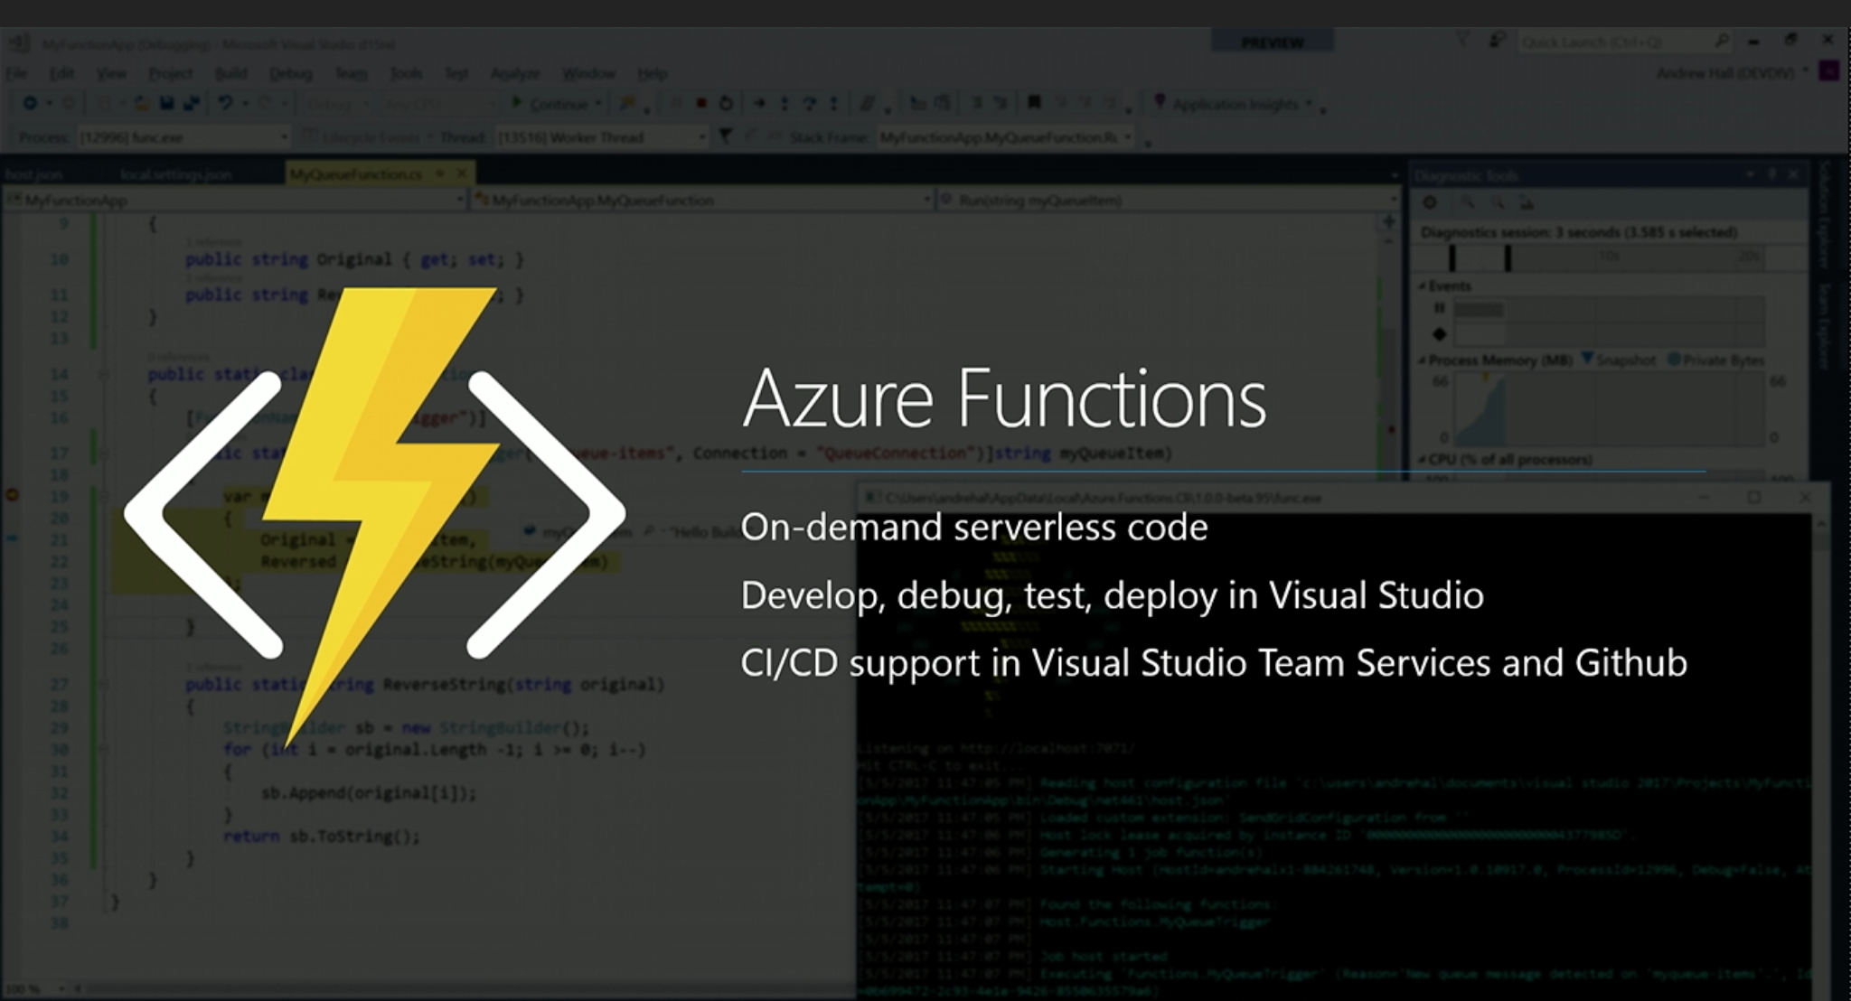Click the Save All icon
The height and width of the screenshot is (1001, 1851).
click(192, 104)
